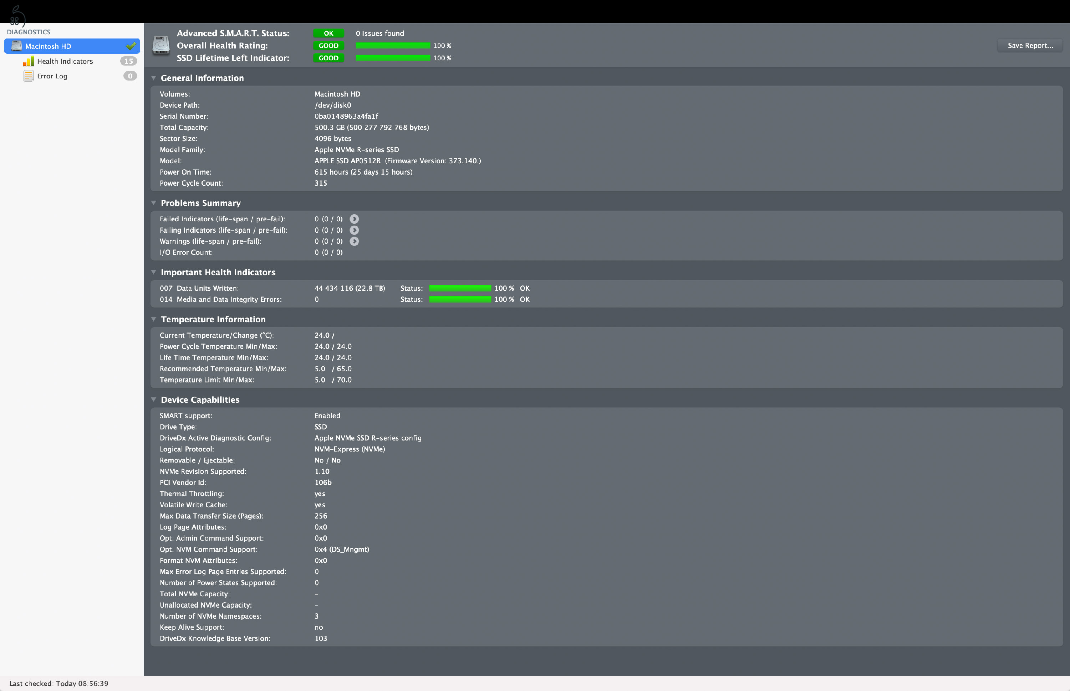The width and height of the screenshot is (1070, 691).
Task: Open Health Indicators in sidebar
Action: pyautogui.click(x=65, y=61)
